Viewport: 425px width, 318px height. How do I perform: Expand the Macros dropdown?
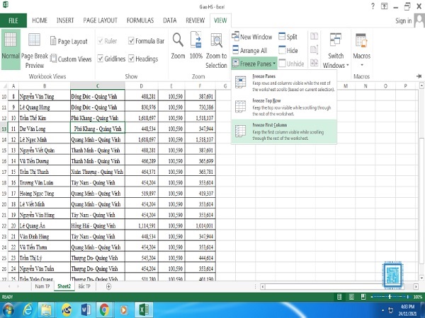coord(361,51)
